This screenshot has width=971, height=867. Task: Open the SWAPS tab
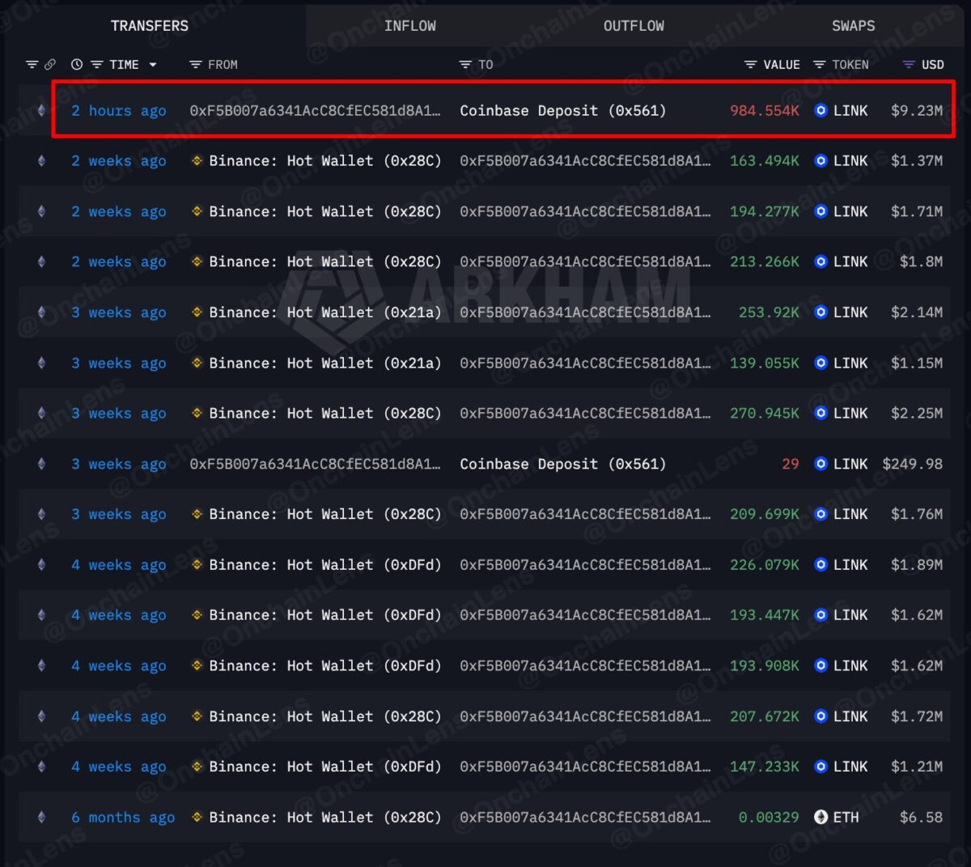(853, 26)
